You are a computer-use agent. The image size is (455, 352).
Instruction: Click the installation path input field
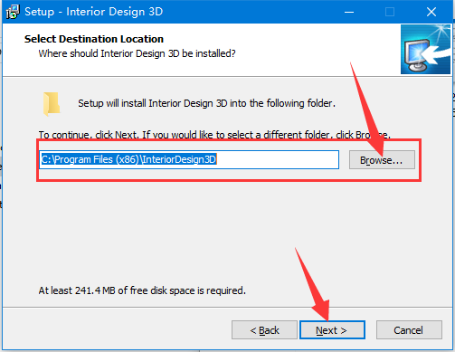(189, 159)
